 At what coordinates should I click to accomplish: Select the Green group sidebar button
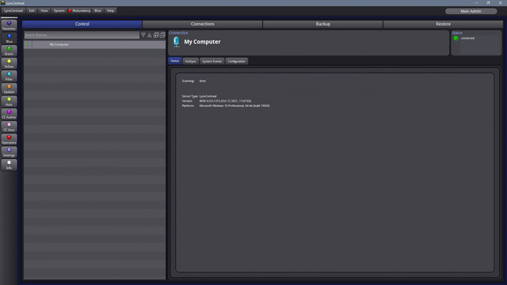coord(9,51)
